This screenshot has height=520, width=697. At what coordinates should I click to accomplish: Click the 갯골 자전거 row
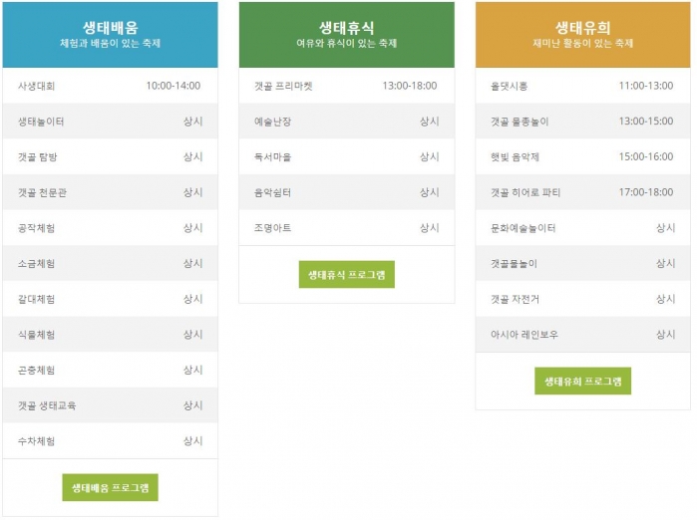[582, 299]
